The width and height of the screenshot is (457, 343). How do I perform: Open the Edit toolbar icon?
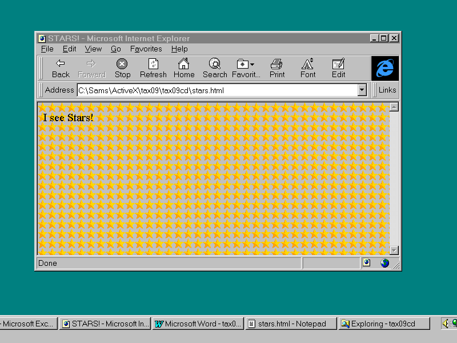pyautogui.click(x=339, y=63)
